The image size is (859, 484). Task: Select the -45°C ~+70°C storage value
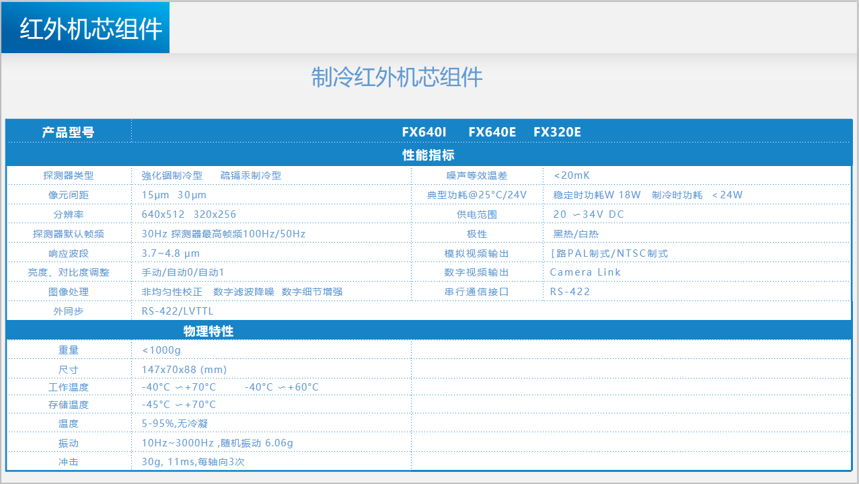179,405
